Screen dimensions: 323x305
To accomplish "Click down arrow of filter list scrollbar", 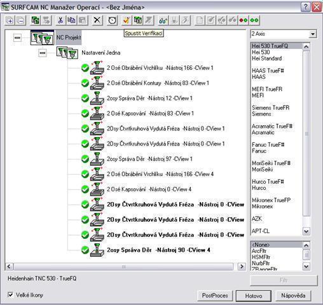I will (306, 266).
